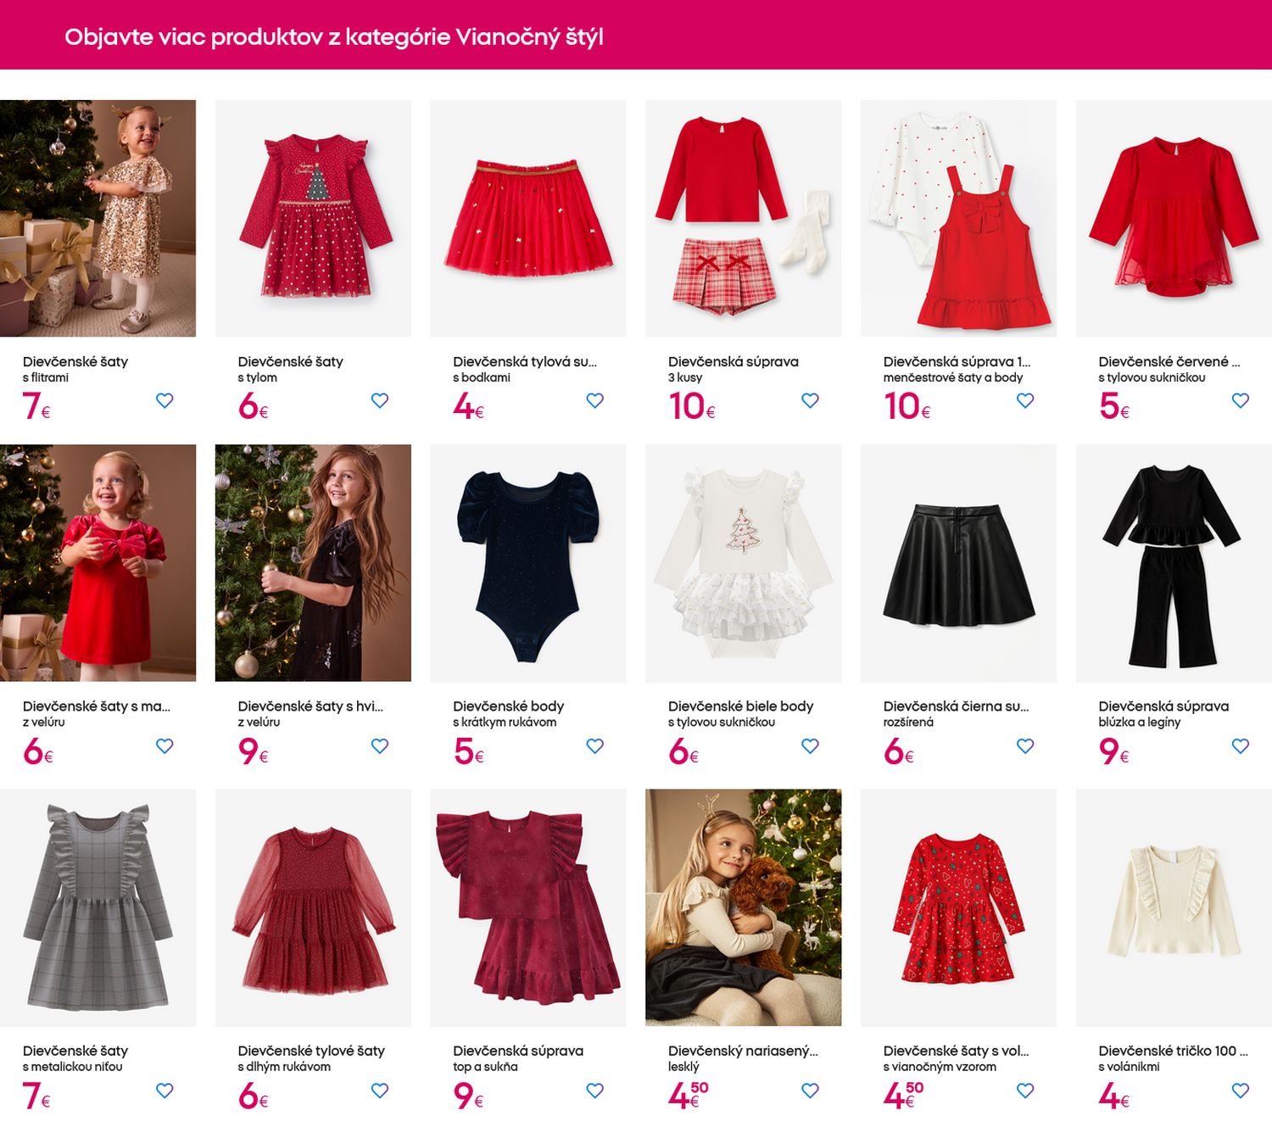Favorite the blúzka a legíny set
The height and width of the screenshot is (1127, 1272).
pos(1241,746)
